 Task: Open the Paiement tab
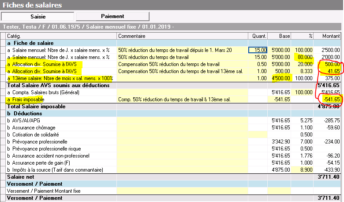[112, 16]
